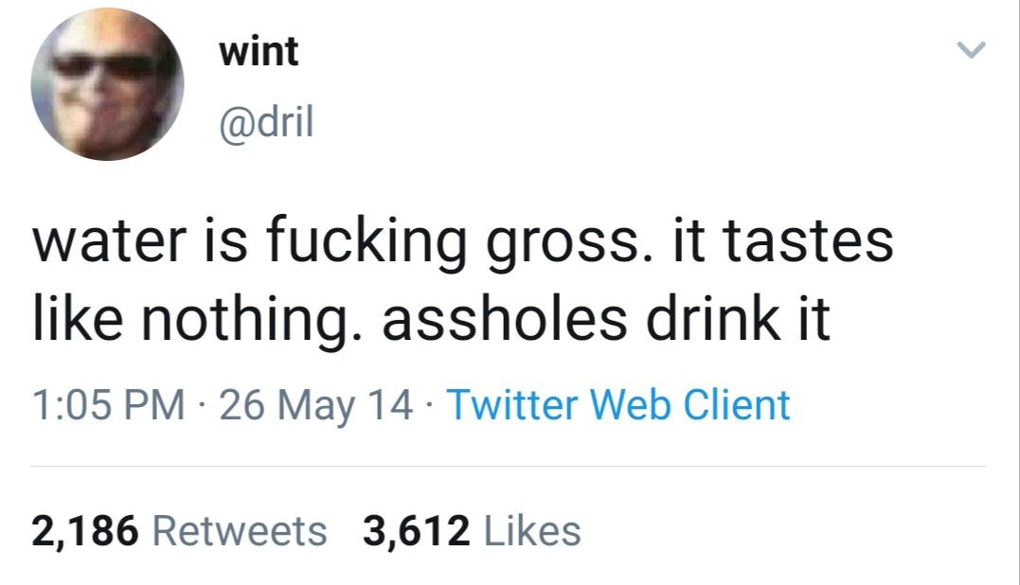Click the 1:05 PM timestamp
This screenshot has height=585, width=1020.
108,405
